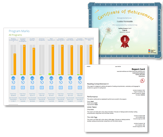Image resolution: width=163 pixels, height=137 pixels.
Task: Click chart icon under Complete Math Grade 3
Action: pyautogui.click(x=80, y=78)
